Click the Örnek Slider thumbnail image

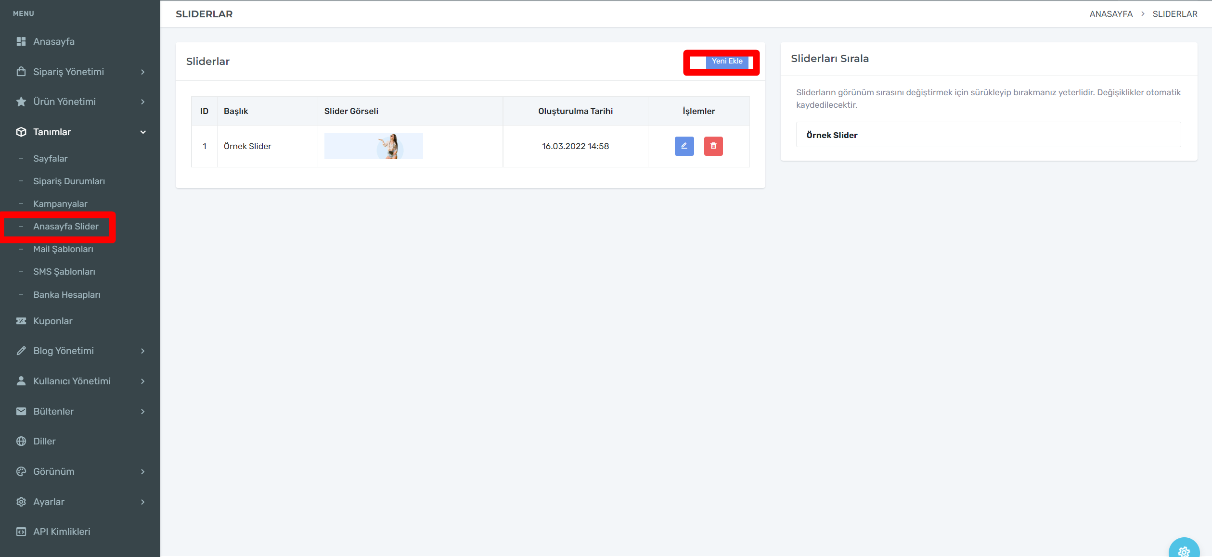pos(374,146)
